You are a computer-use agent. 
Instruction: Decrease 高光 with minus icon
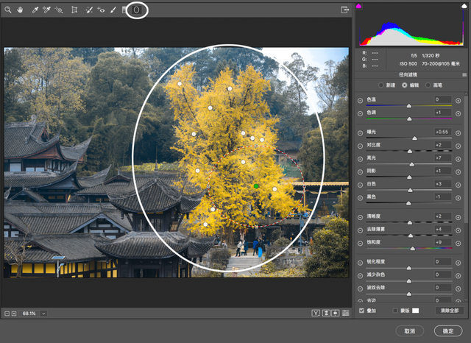click(x=360, y=159)
